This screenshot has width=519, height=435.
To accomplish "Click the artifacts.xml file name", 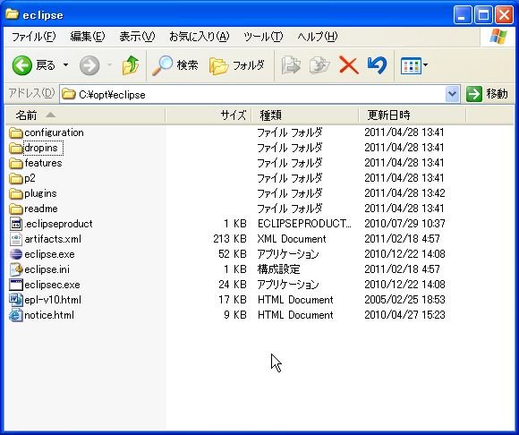I will pos(53,239).
